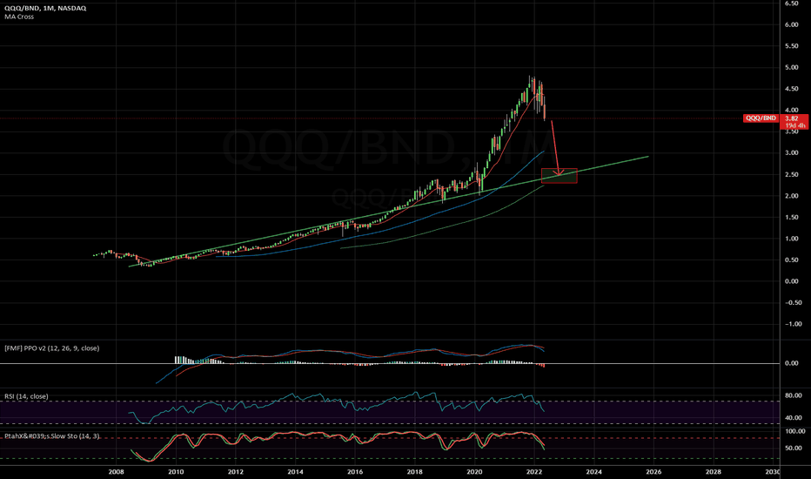Click the 2024 label on time axis
811x479 pixels.
[593, 472]
